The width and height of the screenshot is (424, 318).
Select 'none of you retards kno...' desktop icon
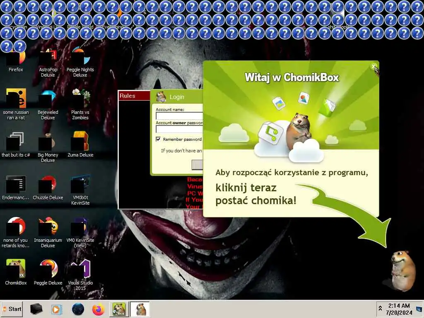(x=16, y=233)
